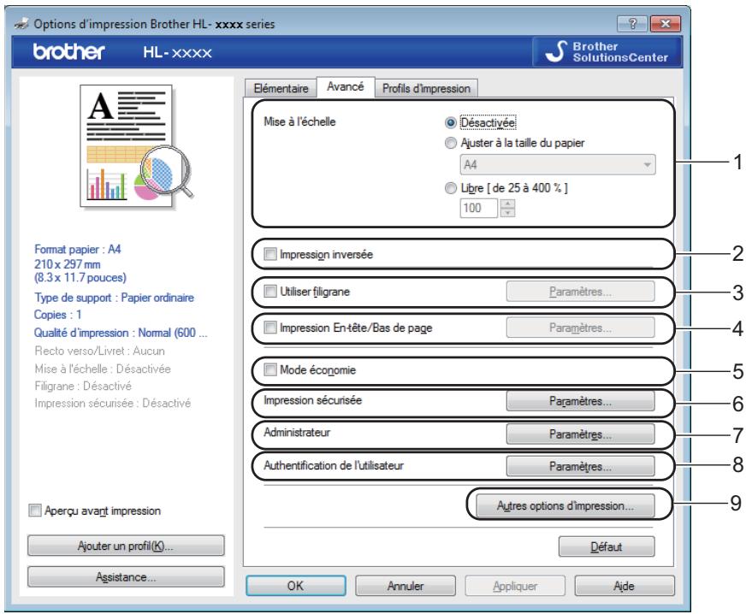This screenshot has width=752, height=614.
Task: Click the Appliquer button
Action: click(x=515, y=586)
